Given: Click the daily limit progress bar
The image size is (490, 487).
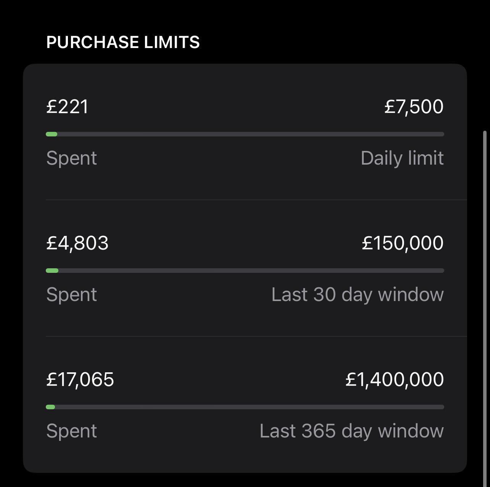Looking at the screenshot, I should (244, 134).
